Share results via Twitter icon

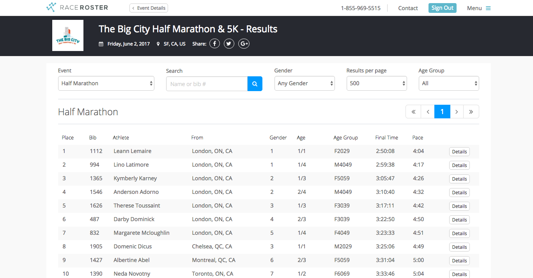pos(229,44)
